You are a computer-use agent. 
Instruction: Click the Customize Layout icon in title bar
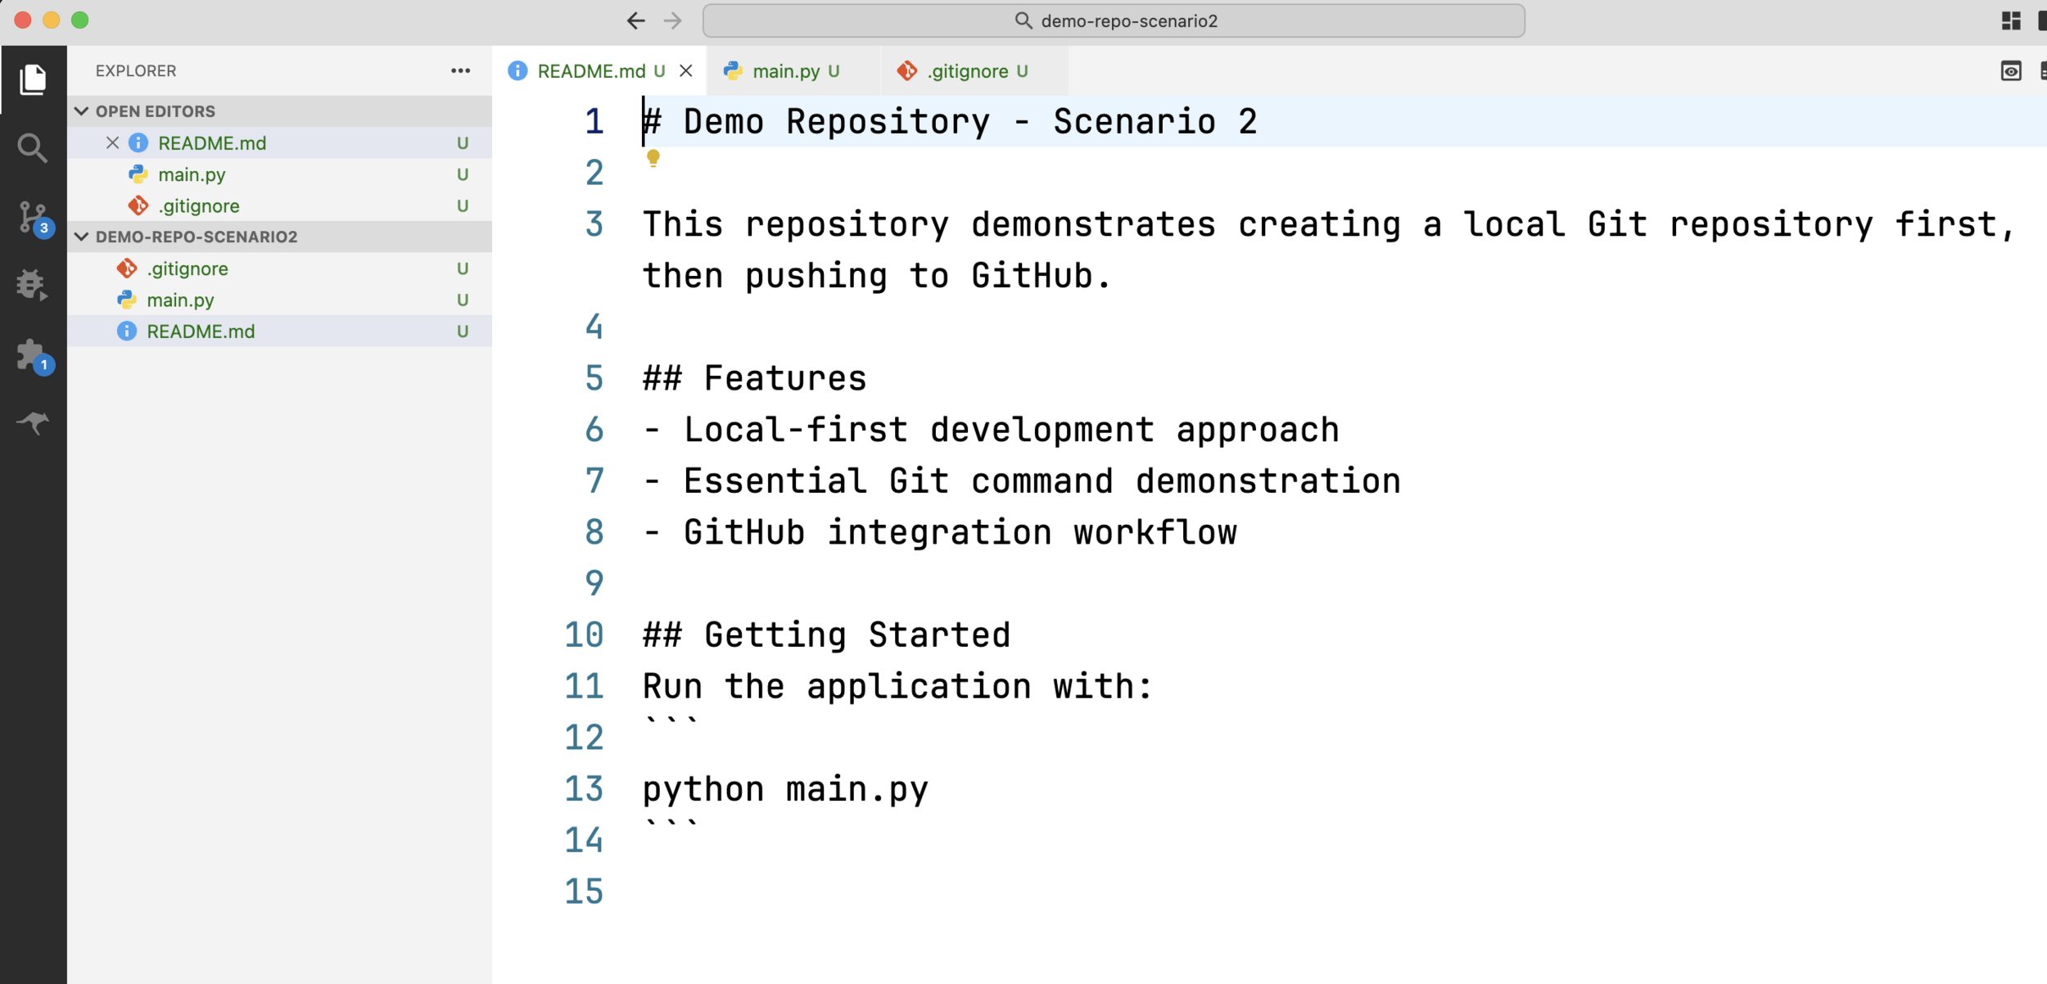coord(2010,21)
